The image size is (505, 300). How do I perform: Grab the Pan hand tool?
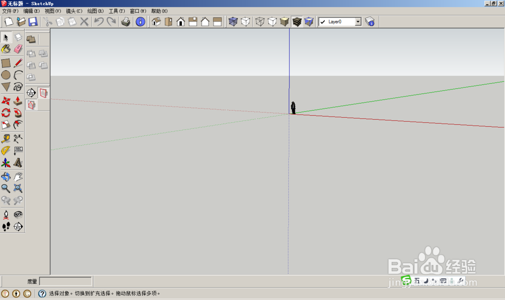coord(18,177)
